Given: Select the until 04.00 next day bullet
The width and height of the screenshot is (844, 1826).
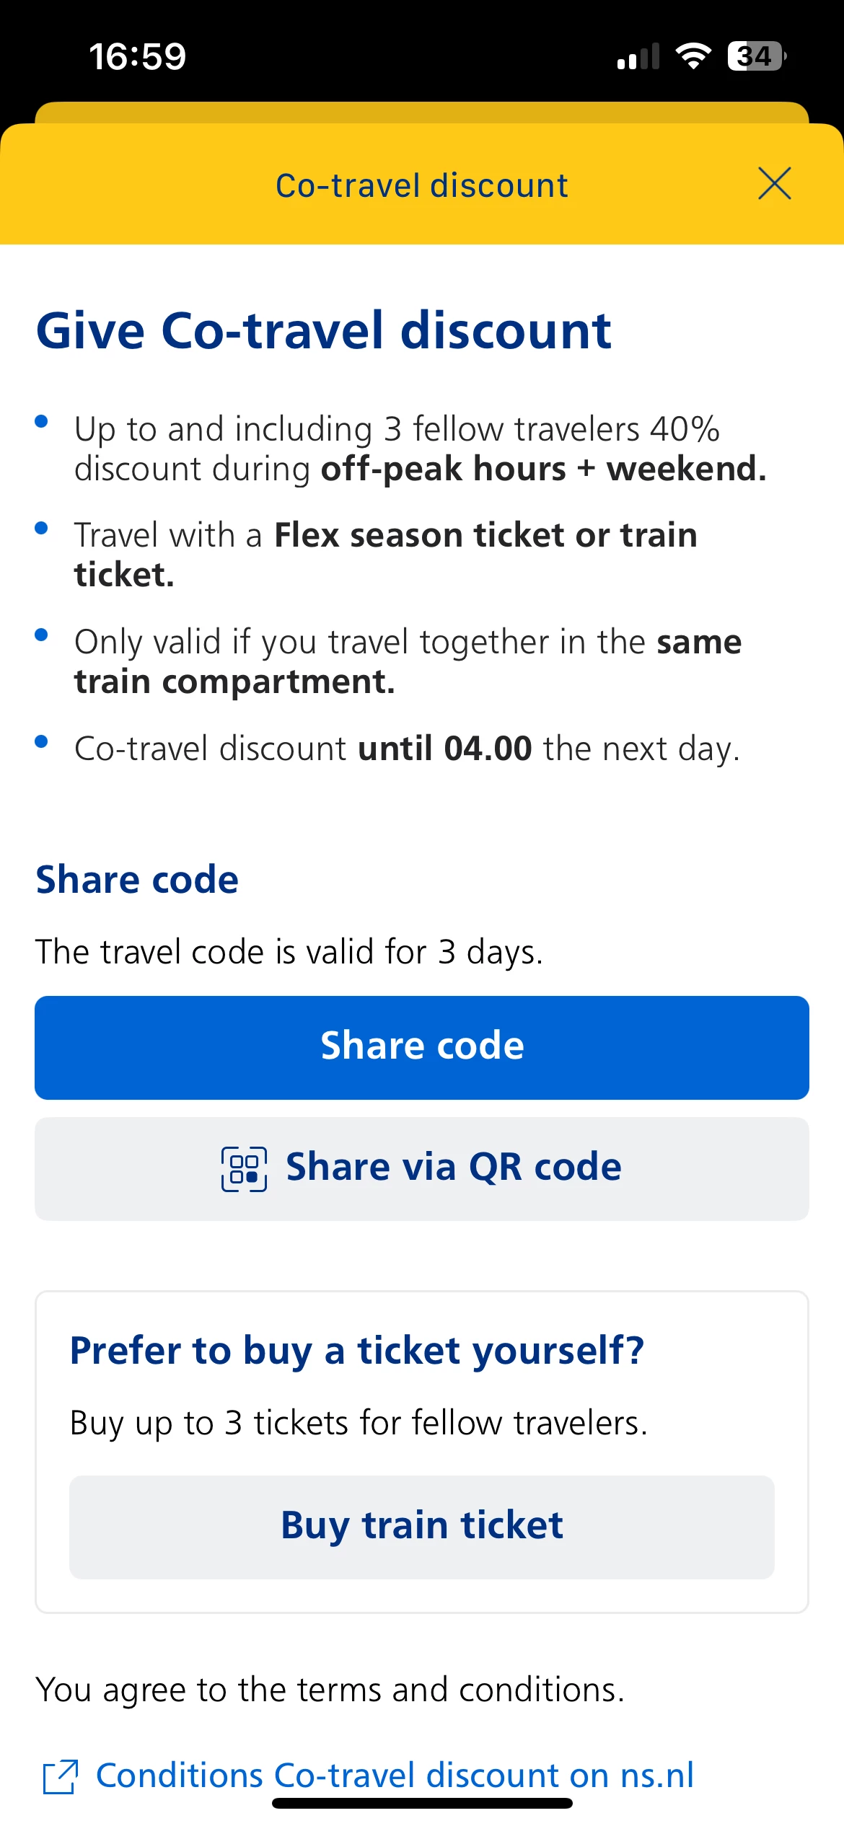Looking at the screenshot, I should point(407,749).
